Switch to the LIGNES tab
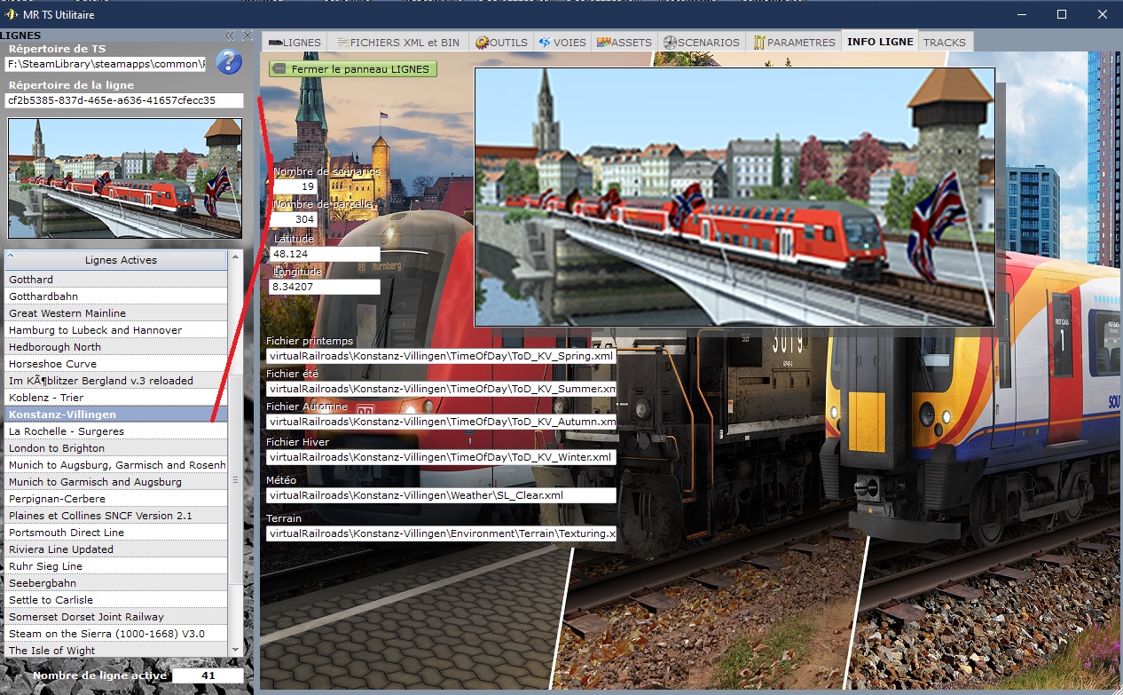This screenshot has height=695, width=1123. tap(294, 42)
